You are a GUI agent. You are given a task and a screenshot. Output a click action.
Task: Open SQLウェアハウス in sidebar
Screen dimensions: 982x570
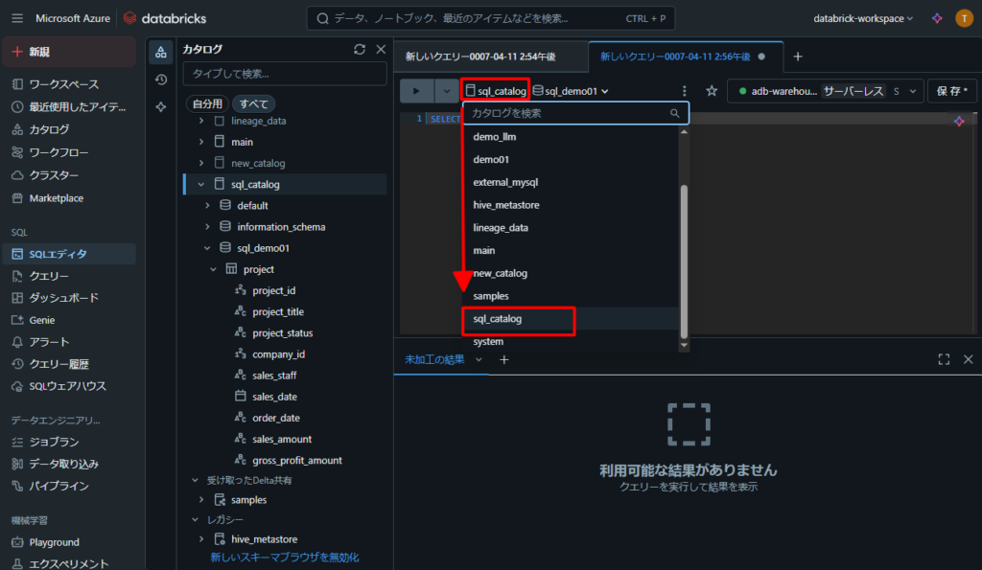(x=69, y=386)
